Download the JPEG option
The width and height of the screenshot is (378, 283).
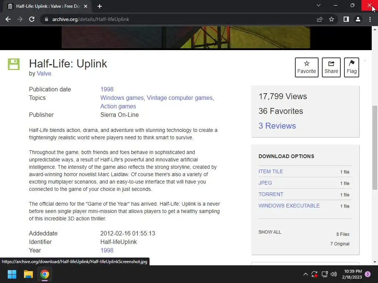(x=265, y=183)
